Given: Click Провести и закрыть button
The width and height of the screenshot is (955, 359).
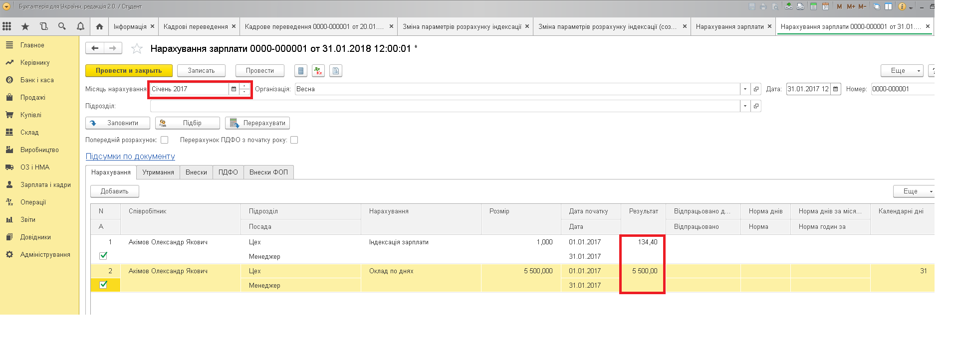Looking at the screenshot, I should coord(129,71).
